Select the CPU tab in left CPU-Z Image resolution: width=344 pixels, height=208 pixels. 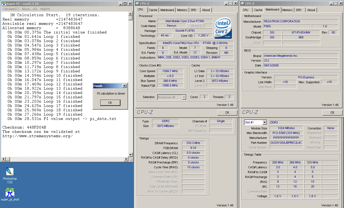(x=140, y=9)
